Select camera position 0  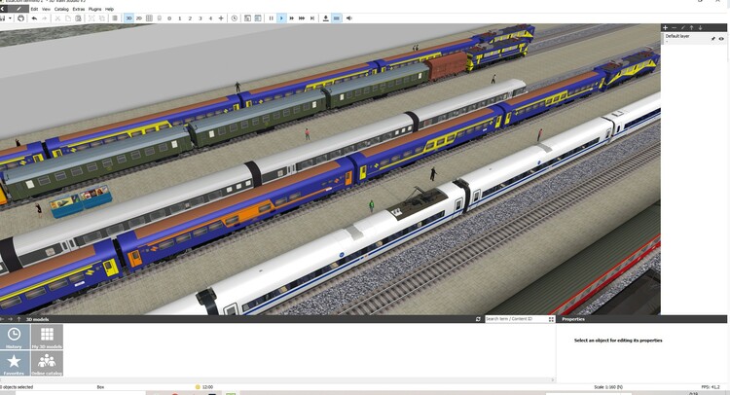[169, 18]
